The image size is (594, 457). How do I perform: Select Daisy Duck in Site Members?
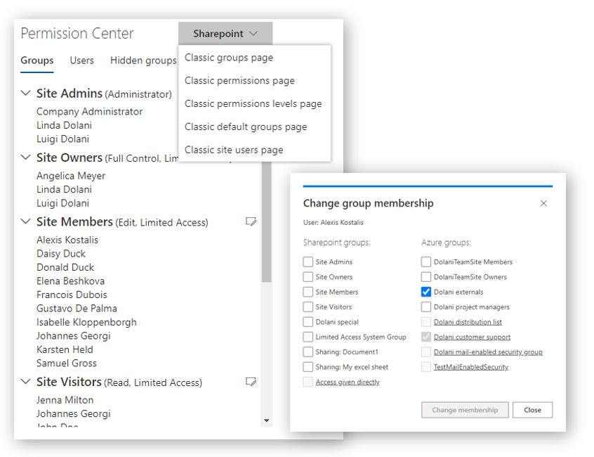[x=61, y=253]
